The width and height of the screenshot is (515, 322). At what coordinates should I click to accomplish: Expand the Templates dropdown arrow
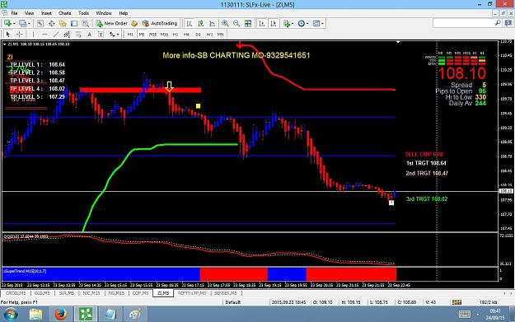[x=322, y=24]
